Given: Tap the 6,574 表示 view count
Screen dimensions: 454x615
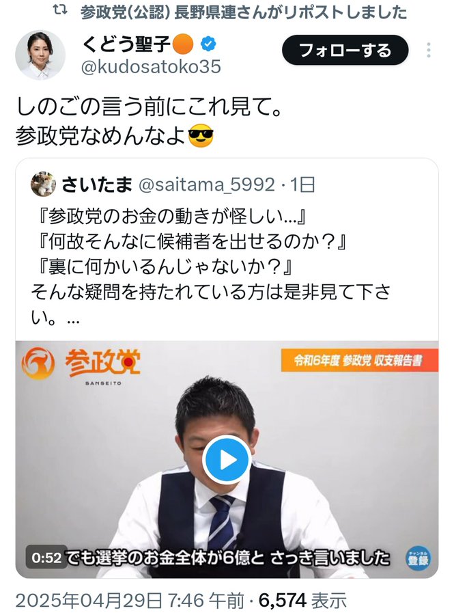Looking at the screenshot, I should coord(303,601).
